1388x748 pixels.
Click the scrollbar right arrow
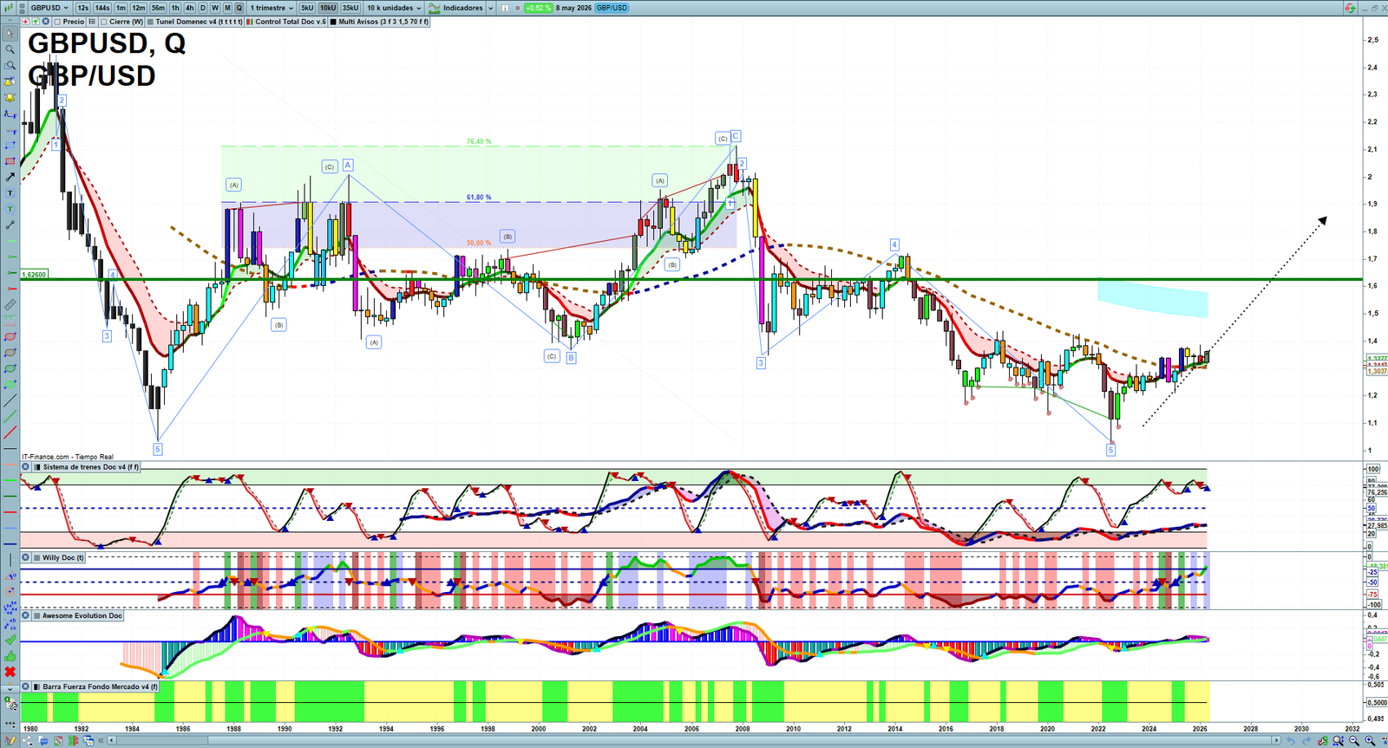1276,740
